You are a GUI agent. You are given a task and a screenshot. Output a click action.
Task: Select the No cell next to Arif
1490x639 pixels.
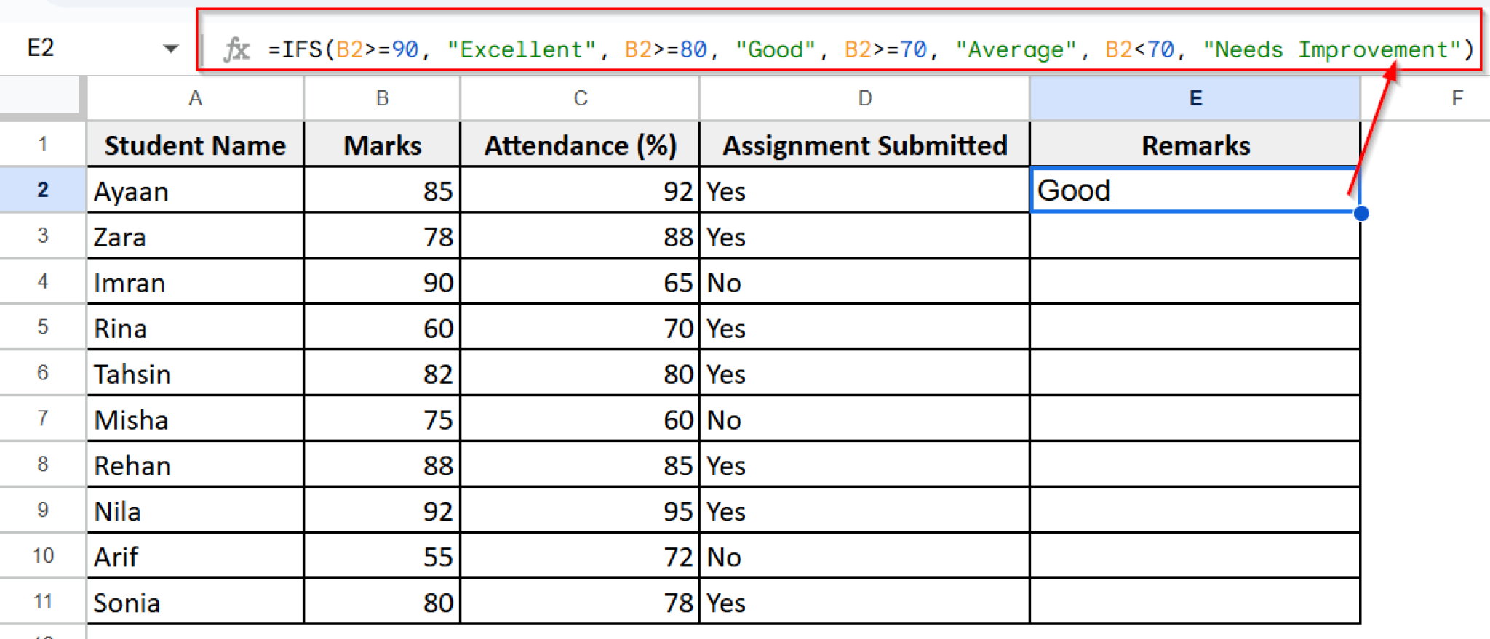(864, 556)
